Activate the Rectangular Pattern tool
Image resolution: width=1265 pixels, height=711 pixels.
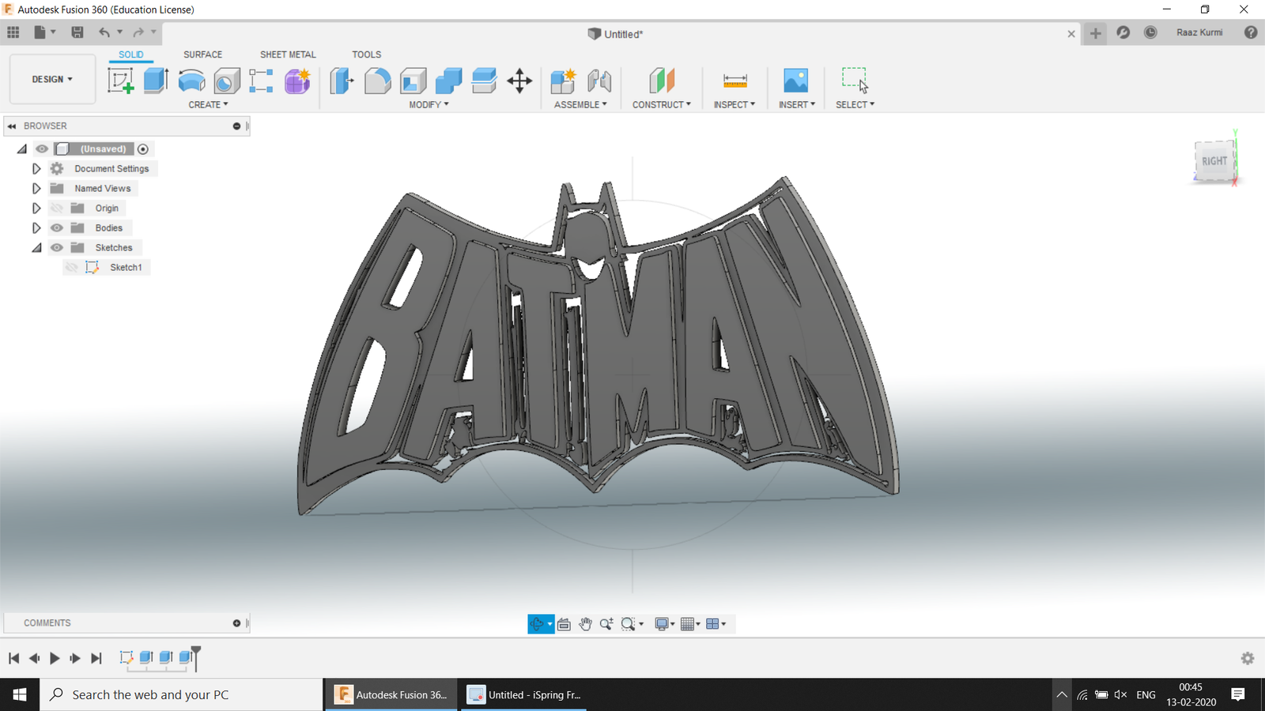(261, 81)
